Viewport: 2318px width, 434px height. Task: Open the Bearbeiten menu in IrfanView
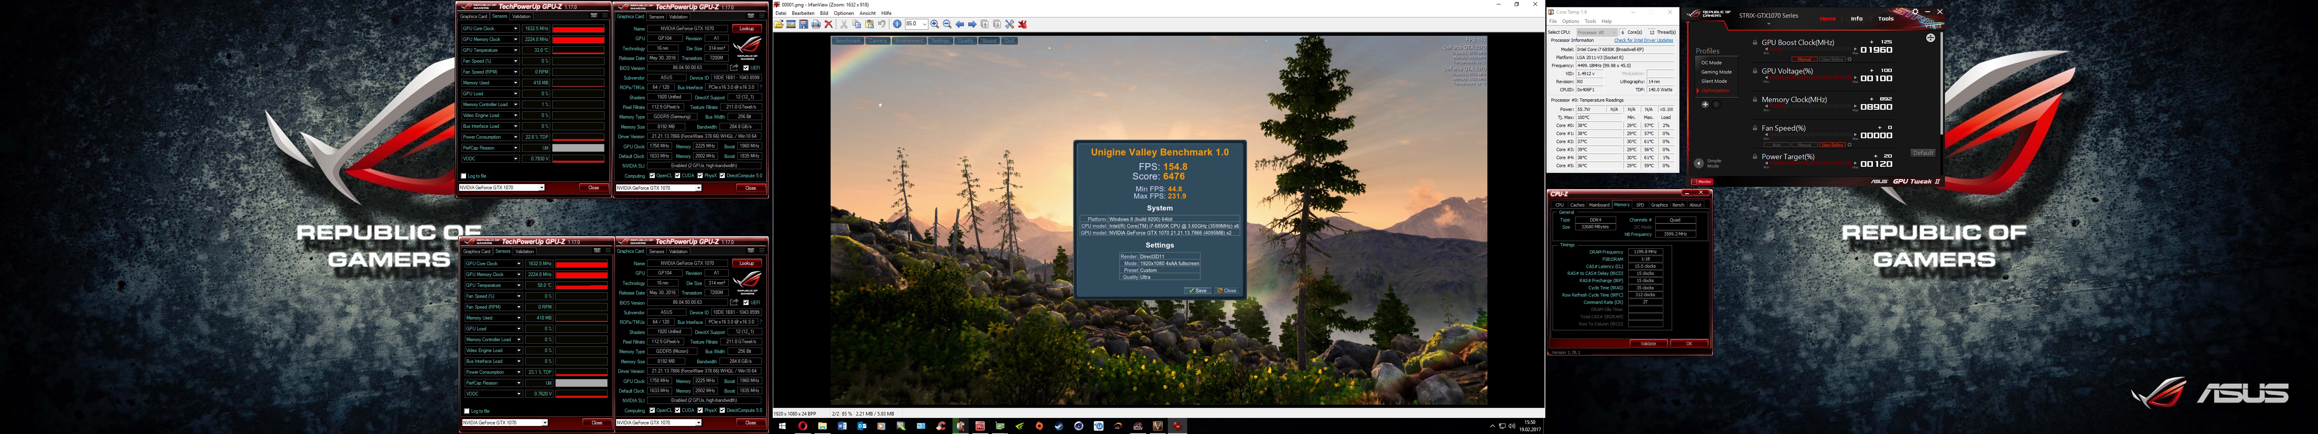click(x=804, y=14)
